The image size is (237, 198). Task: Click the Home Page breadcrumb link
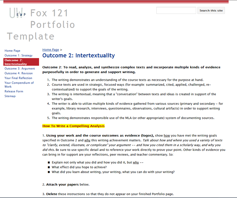click(51, 50)
